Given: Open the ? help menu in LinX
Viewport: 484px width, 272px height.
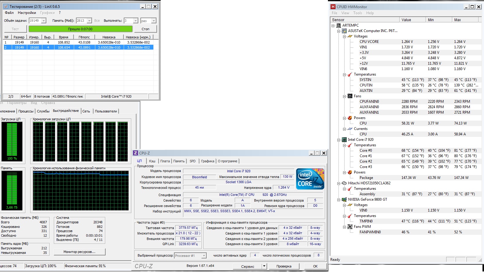Looking at the screenshot, I should click(60, 13).
